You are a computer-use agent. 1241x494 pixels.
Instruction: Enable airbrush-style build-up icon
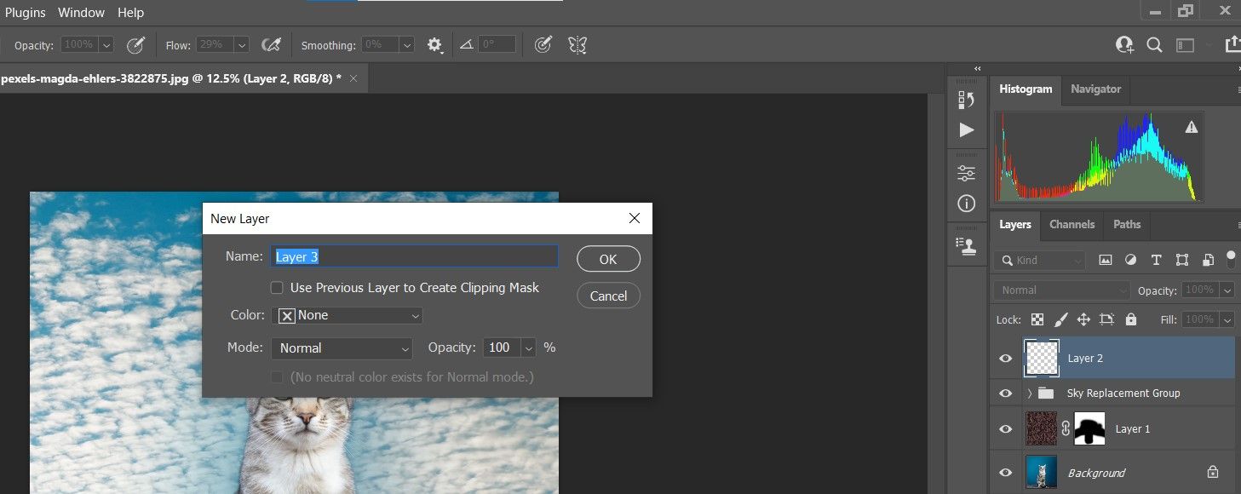pyautogui.click(x=271, y=45)
